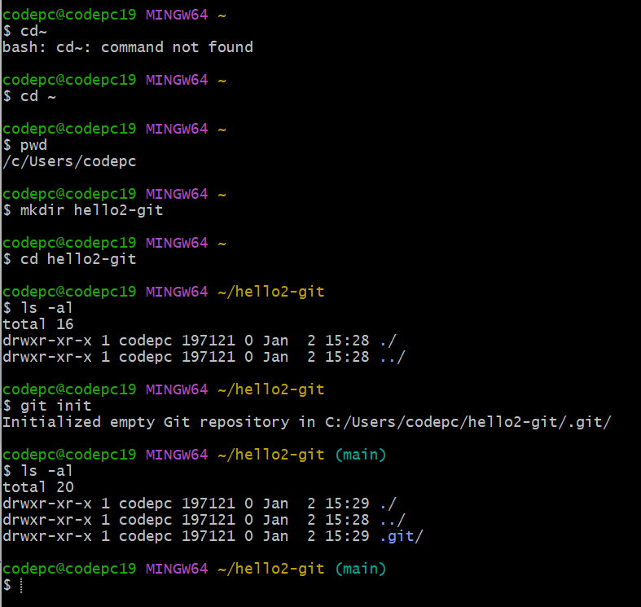641x607 pixels.
Task: Click the 'codepc@codepc19' text on the top prompt line
Action: click(x=69, y=15)
